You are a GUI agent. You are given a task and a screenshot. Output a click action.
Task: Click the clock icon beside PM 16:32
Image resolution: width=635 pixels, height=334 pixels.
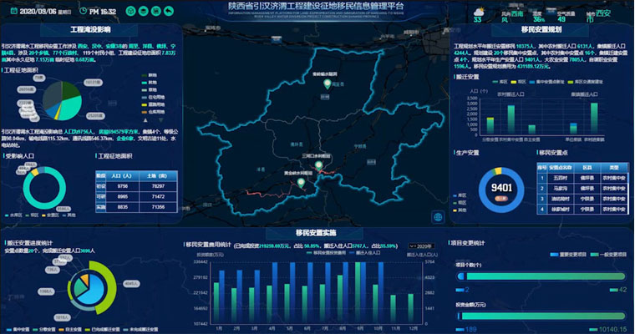click(83, 11)
